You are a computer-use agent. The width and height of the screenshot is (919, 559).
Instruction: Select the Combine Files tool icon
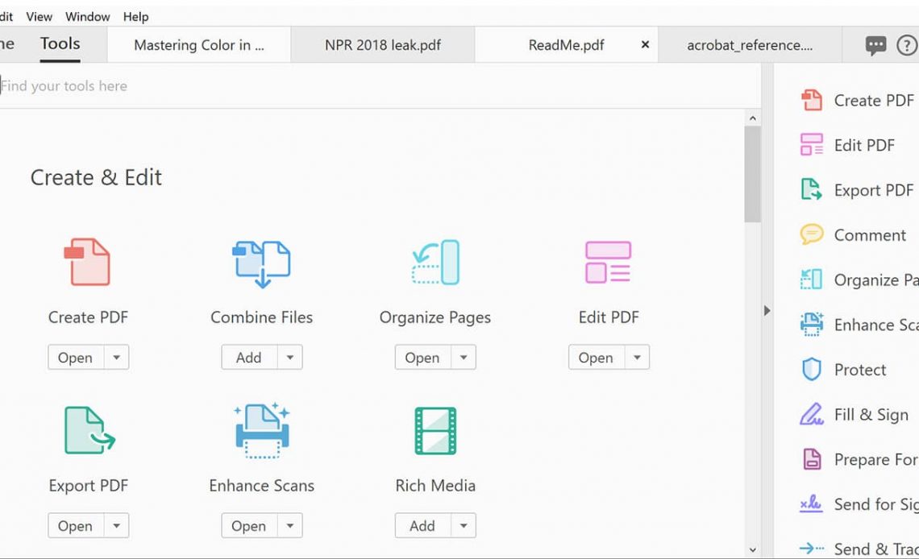(x=261, y=263)
